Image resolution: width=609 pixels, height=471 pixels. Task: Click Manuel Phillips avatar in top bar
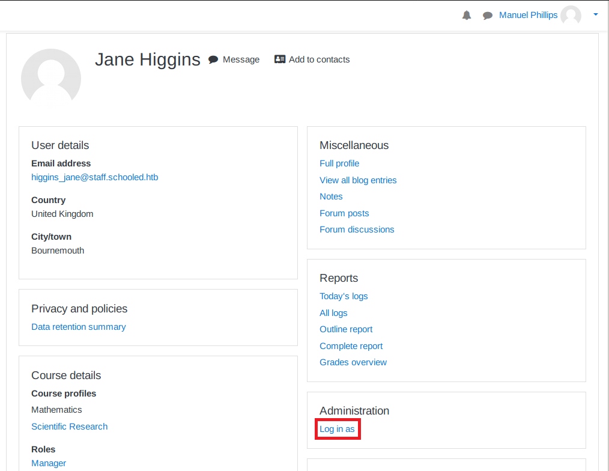click(x=571, y=16)
